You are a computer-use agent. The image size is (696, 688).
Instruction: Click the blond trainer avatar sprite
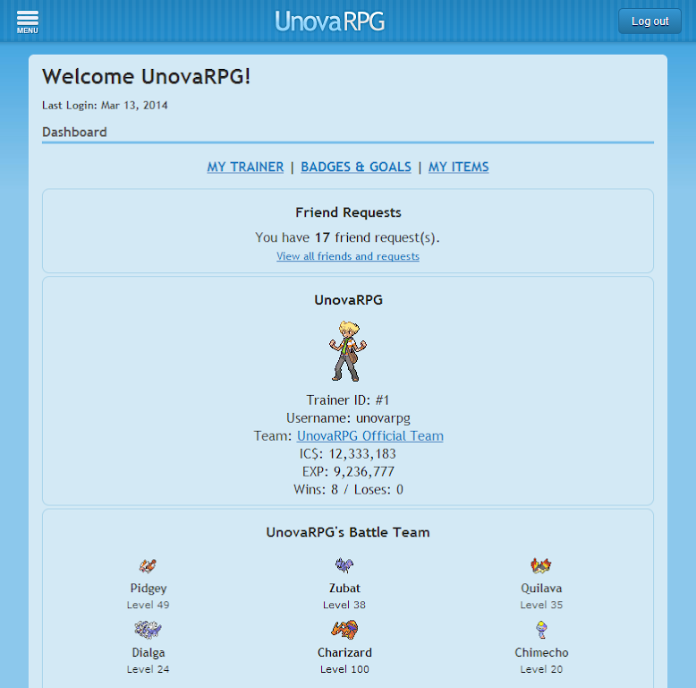(x=348, y=351)
